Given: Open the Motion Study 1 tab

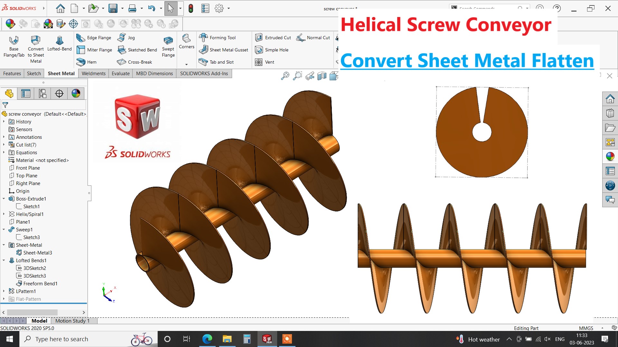Looking at the screenshot, I should click(72, 321).
